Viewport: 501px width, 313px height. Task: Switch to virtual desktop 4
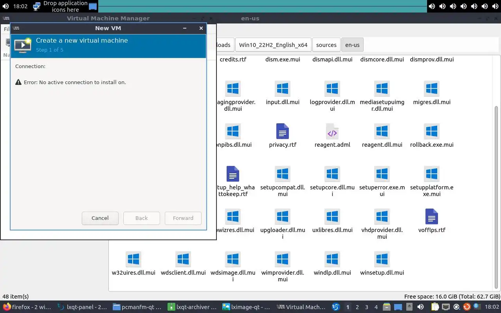point(376,307)
